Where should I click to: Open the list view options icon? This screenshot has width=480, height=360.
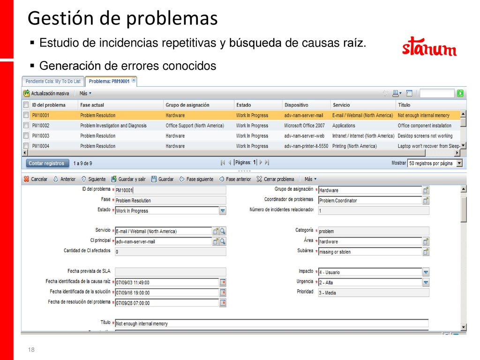(409, 93)
